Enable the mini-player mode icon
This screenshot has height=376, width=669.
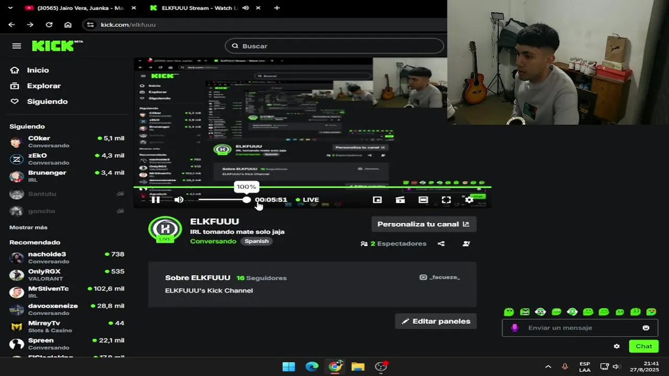point(377,199)
